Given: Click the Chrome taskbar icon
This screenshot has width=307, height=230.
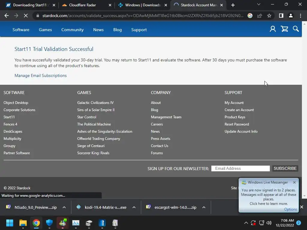Looking at the screenshot, I should click(36, 223).
